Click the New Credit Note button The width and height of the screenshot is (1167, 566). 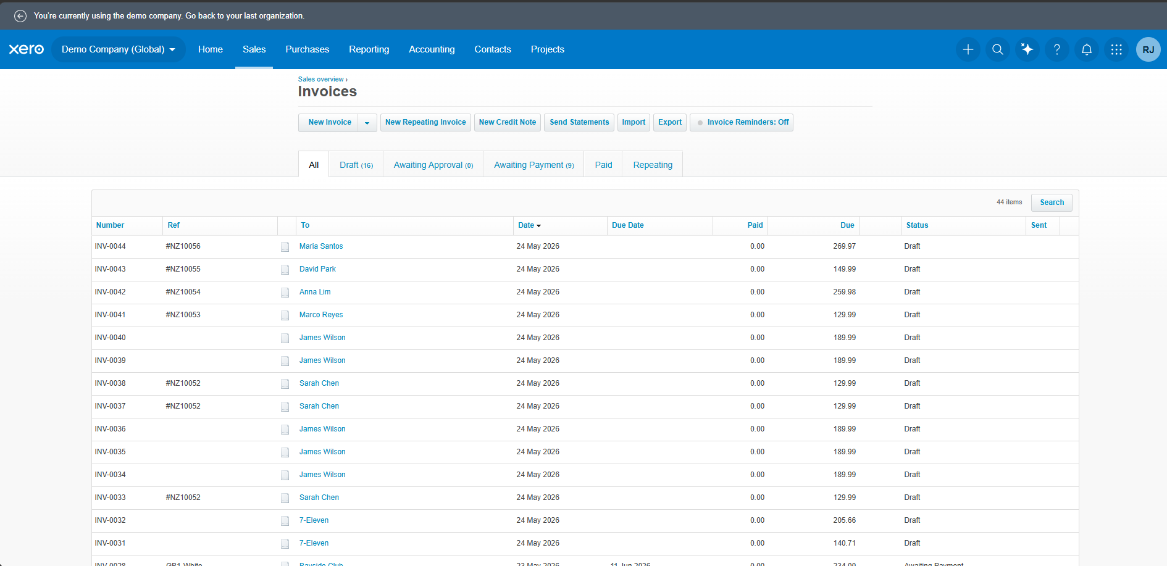[x=508, y=122]
